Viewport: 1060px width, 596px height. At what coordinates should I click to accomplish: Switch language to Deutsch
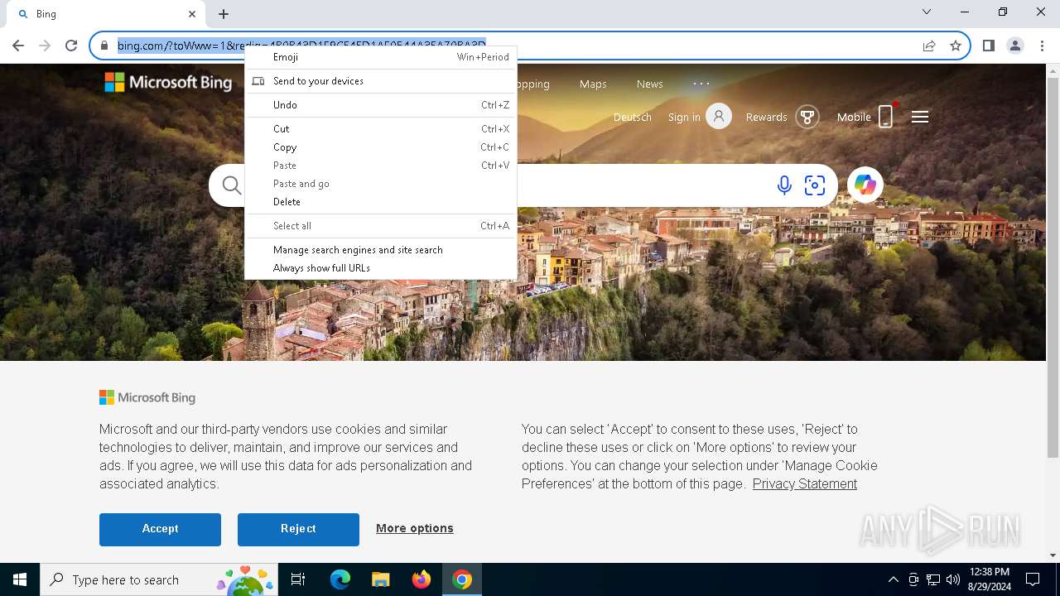pyautogui.click(x=633, y=118)
